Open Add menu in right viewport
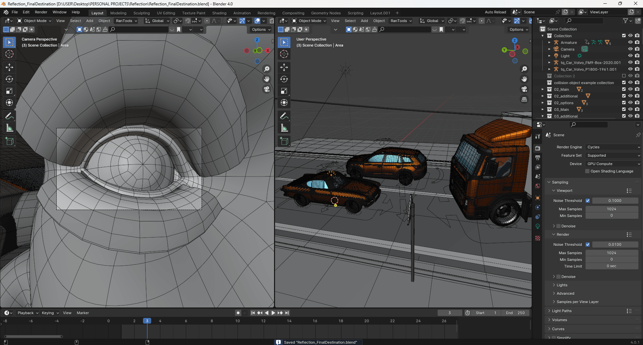This screenshot has height=345, width=643. (x=364, y=21)
